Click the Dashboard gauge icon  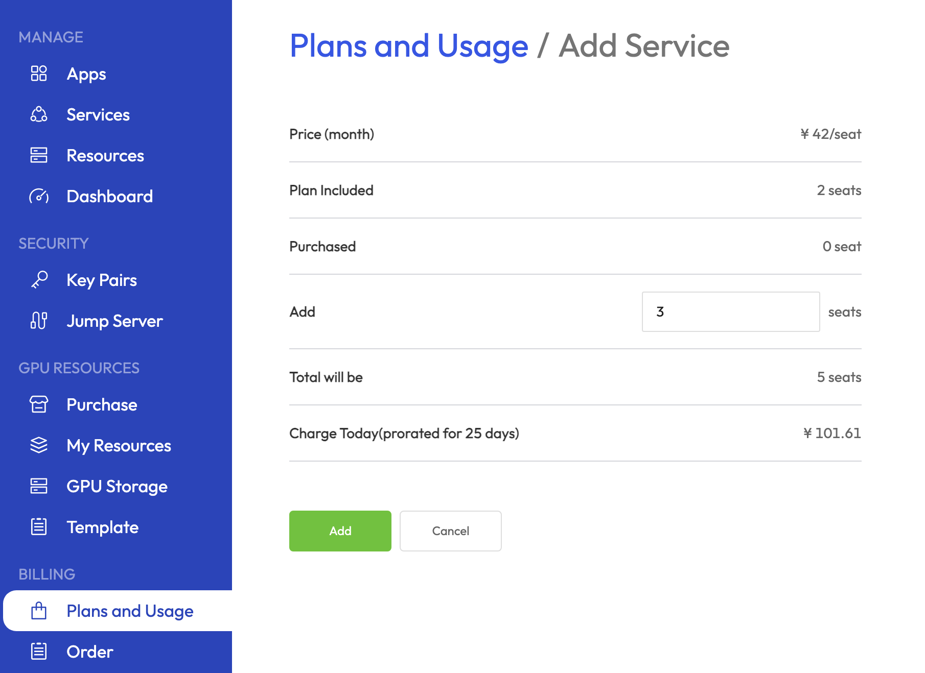(39, 196)
